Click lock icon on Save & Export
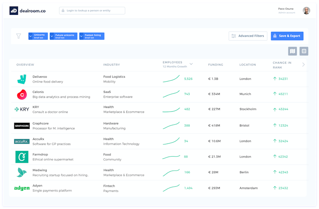This screenshot has height=209, width=319. click(275, 36)
